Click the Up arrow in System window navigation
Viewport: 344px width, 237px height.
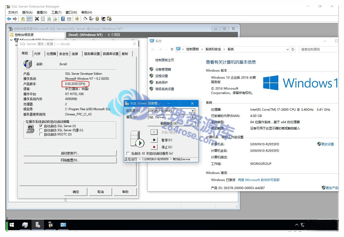coord(172,49)
